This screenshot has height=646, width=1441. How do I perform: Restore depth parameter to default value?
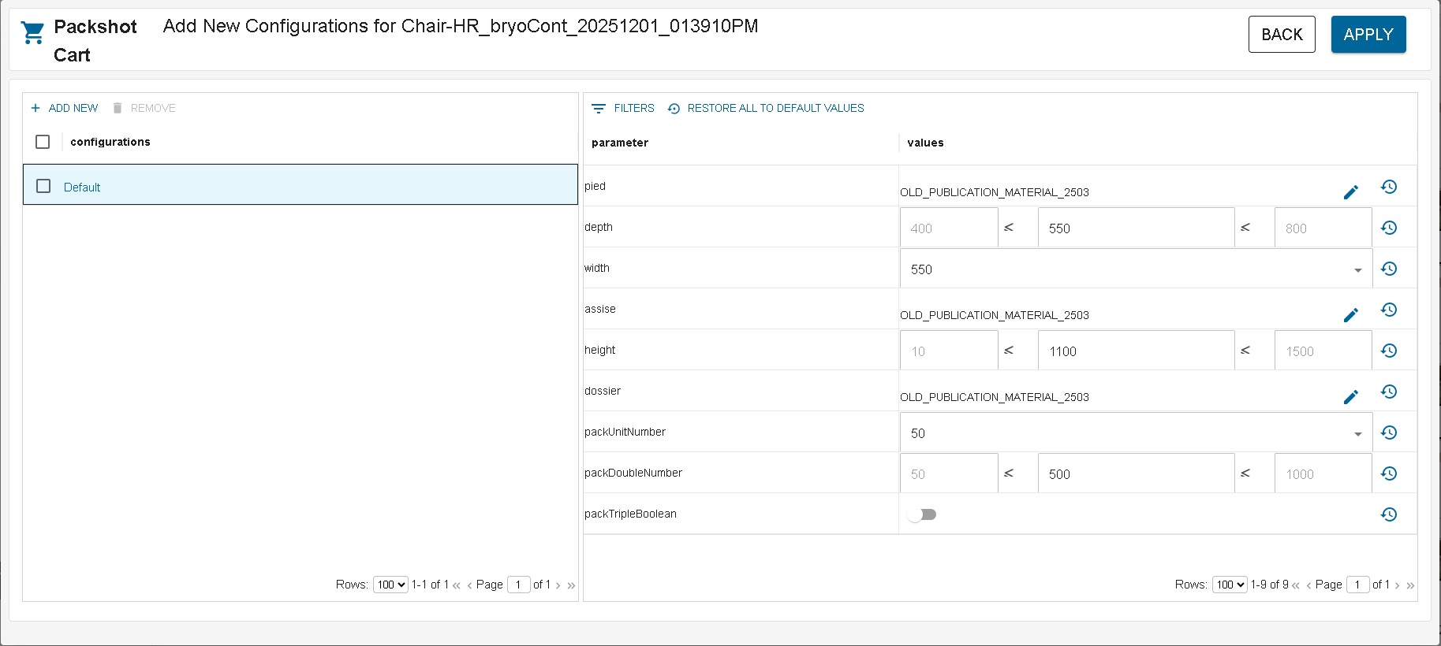coord(1389,228)
